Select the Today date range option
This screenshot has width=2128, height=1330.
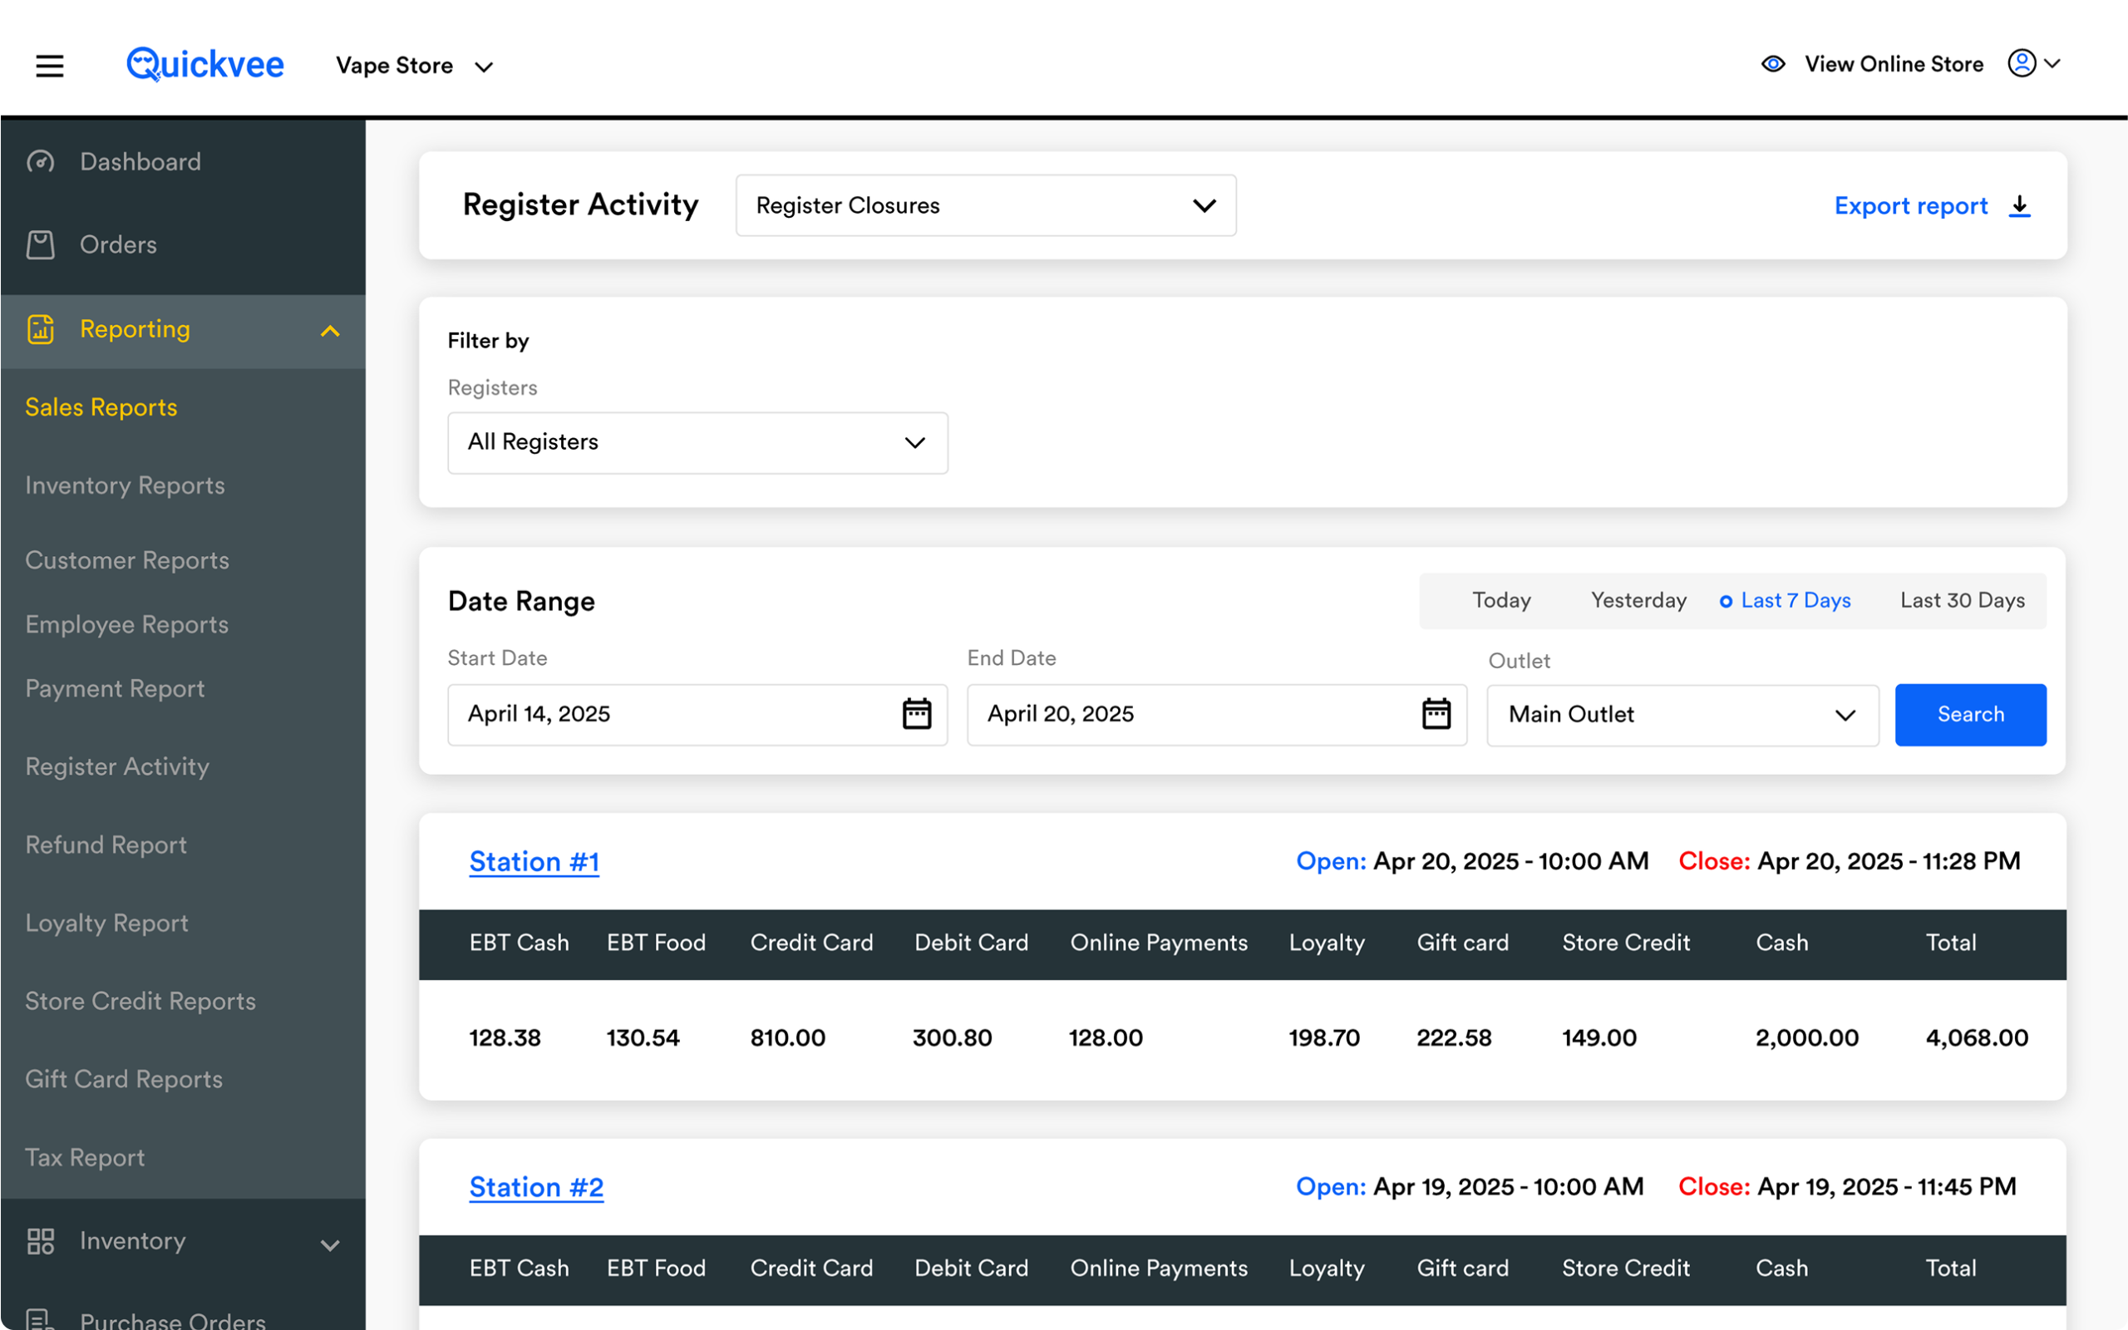(x=1501, y=601)
